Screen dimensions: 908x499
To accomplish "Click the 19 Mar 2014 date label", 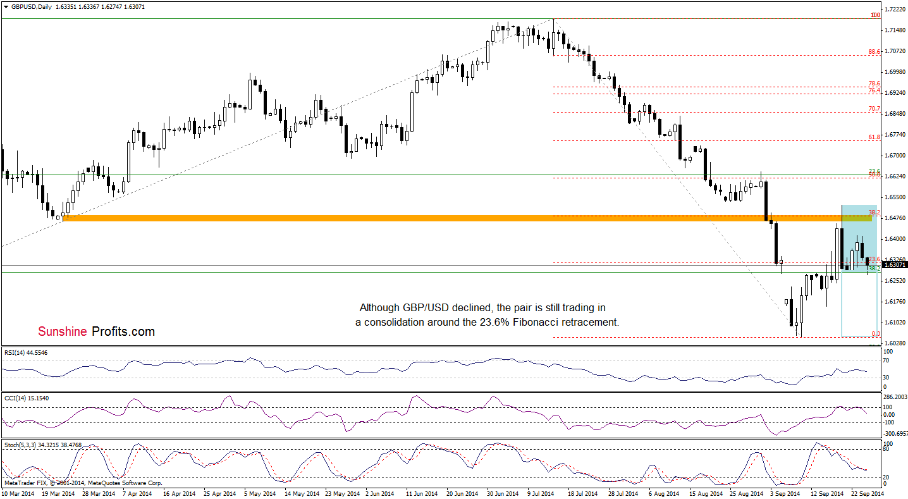I will pyautogui.click(x=58, y=492).
